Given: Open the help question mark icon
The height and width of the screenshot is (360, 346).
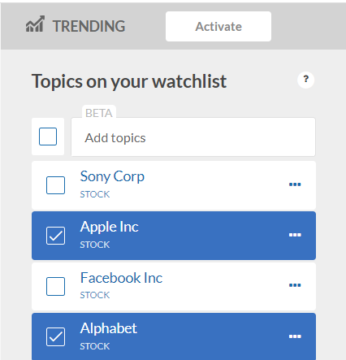Looking at the screenshot, I should point(305,80).
